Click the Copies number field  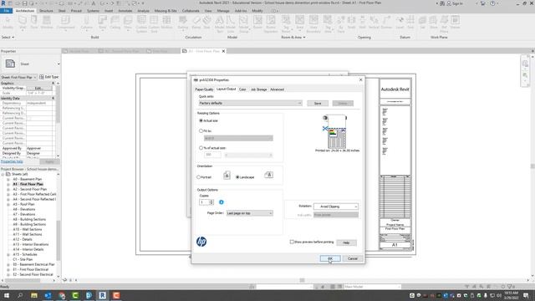click(204, 202)
